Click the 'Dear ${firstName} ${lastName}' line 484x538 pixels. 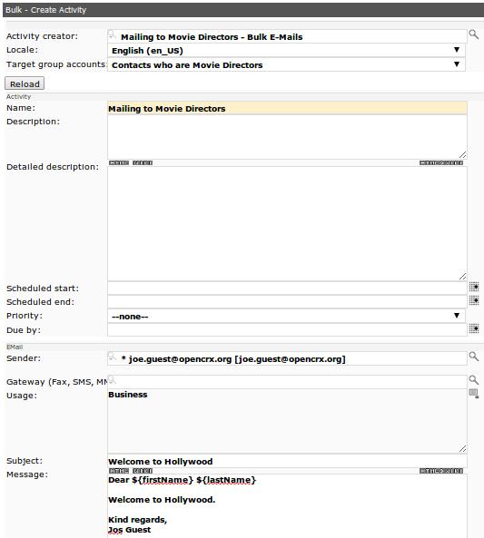click(x=182, y=480)
